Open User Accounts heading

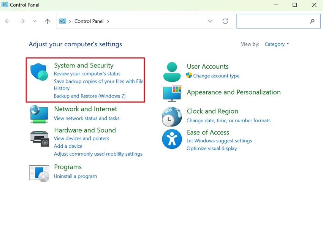(207, 66)
